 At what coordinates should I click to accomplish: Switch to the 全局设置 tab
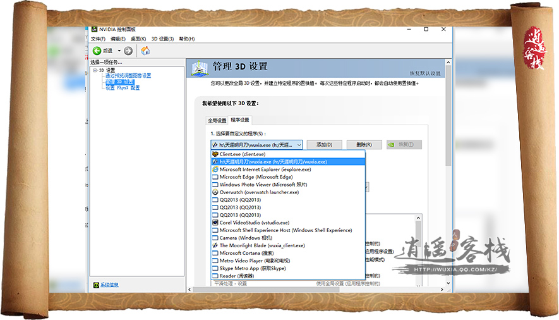click(x=217, y=121)
